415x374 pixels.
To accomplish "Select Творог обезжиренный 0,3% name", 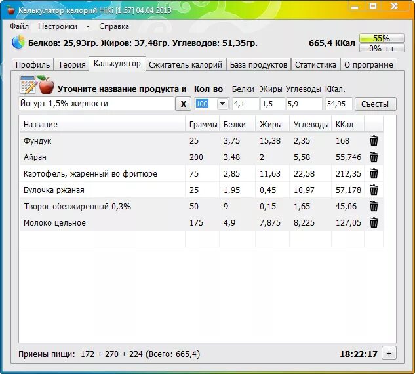I will click(77, 207).
